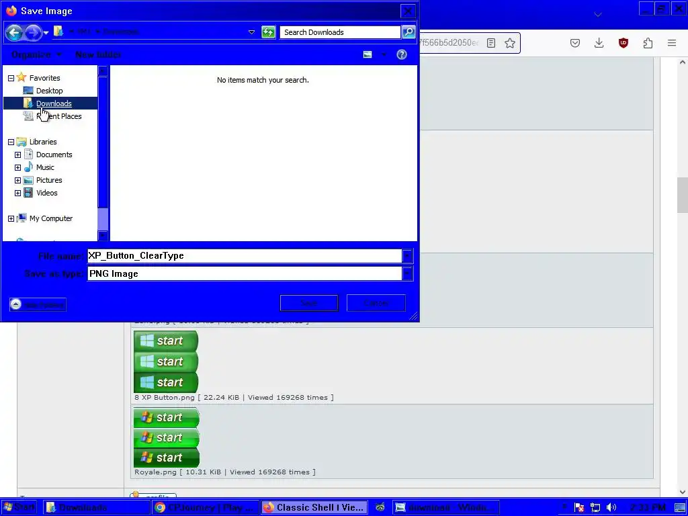
Task: Go back using the dialog's Back arrow
Action: 14,32
